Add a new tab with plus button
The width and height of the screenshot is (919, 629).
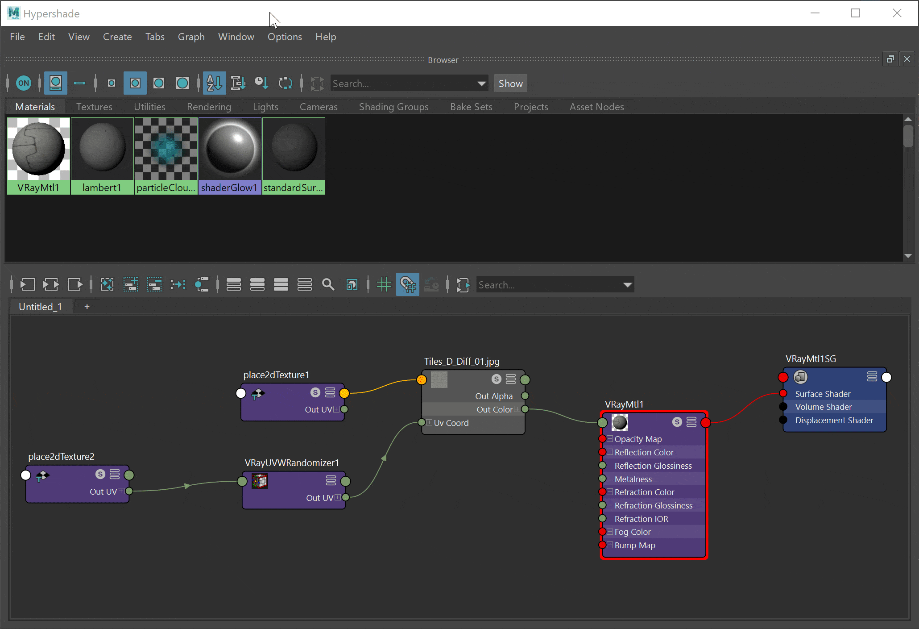(87, 307)
